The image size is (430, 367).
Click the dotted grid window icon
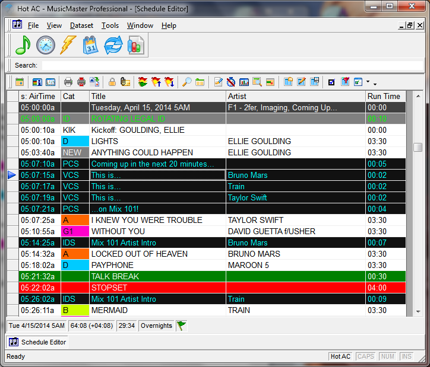click(50, 82)
